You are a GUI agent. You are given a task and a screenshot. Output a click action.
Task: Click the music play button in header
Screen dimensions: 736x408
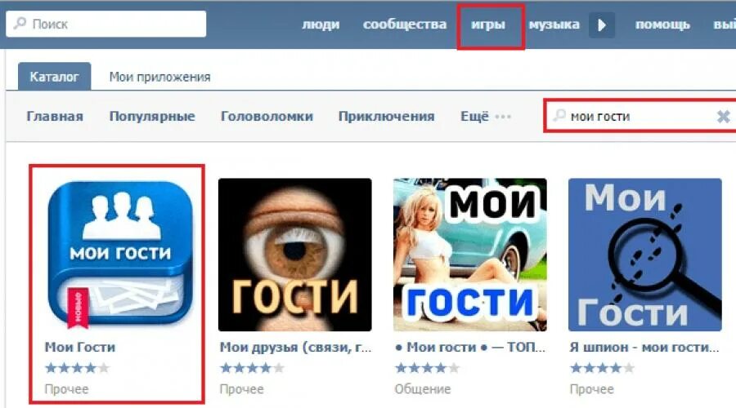click(602, 24)
